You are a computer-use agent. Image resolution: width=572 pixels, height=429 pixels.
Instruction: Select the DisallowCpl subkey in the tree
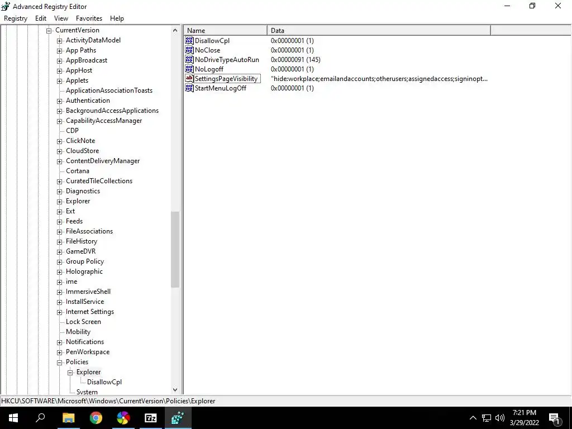[x=104, y=382]
